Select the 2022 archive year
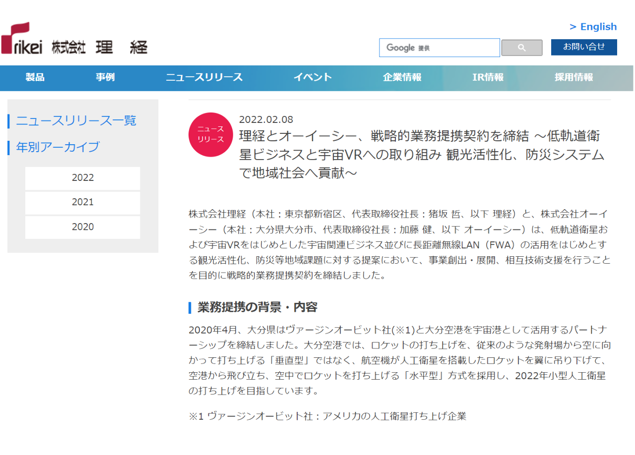Screen dimensions: 635x455 pyautogui.click(x=82, y=178)
